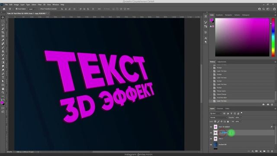This screenshot has width=277, height=156.
Task: Hide the highlighted layer being renamed
Action: pos(211,133)
